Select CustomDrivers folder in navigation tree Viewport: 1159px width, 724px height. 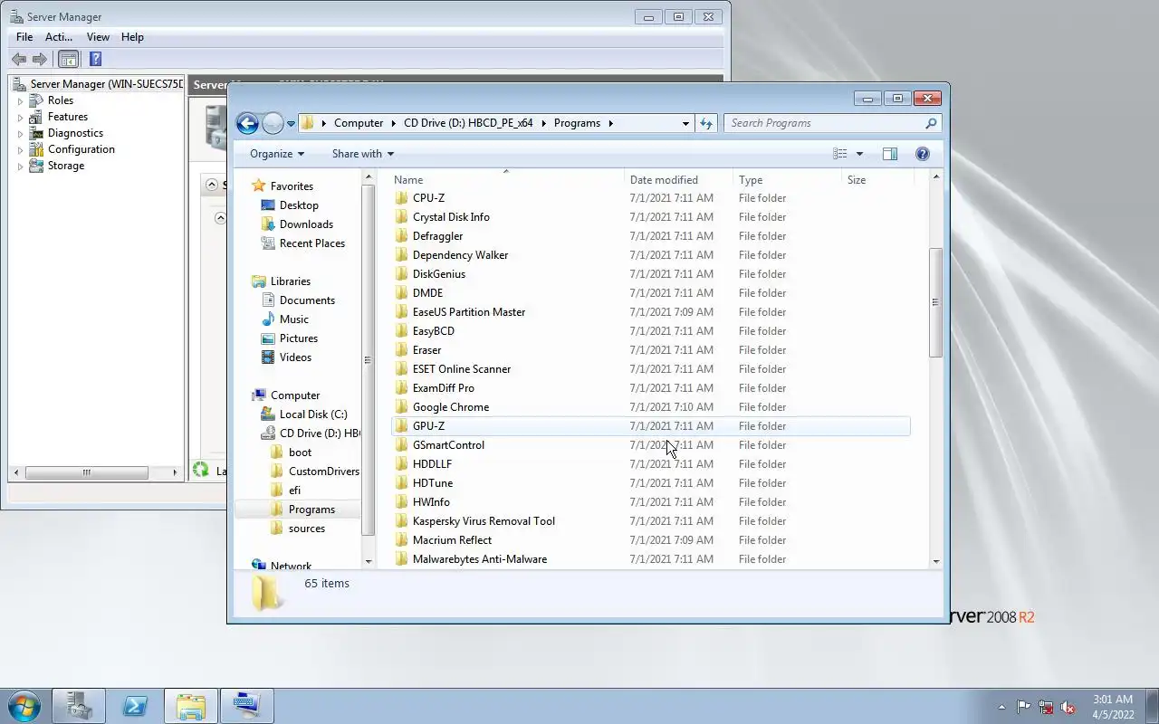pyautogui.click(x=324, y=472)
